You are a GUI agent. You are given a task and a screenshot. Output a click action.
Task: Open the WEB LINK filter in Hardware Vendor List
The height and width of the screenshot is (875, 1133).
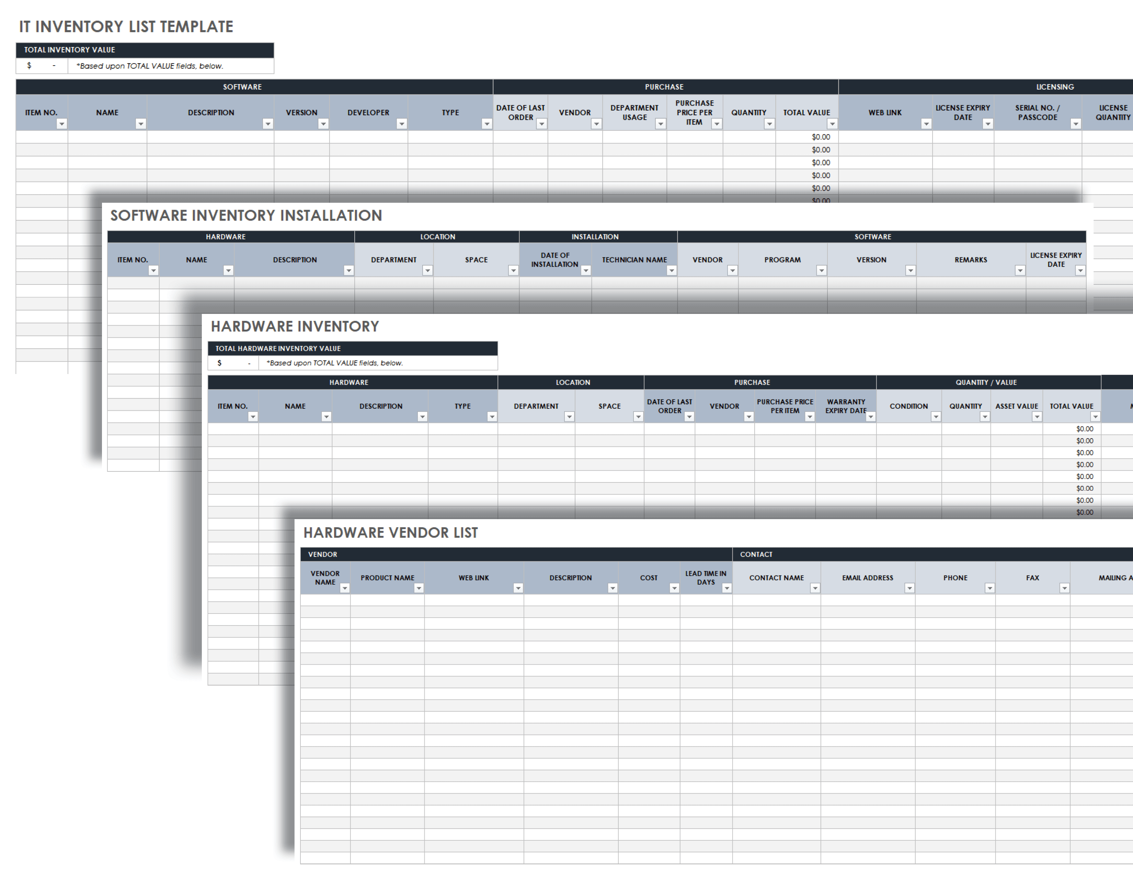(518, 588)
